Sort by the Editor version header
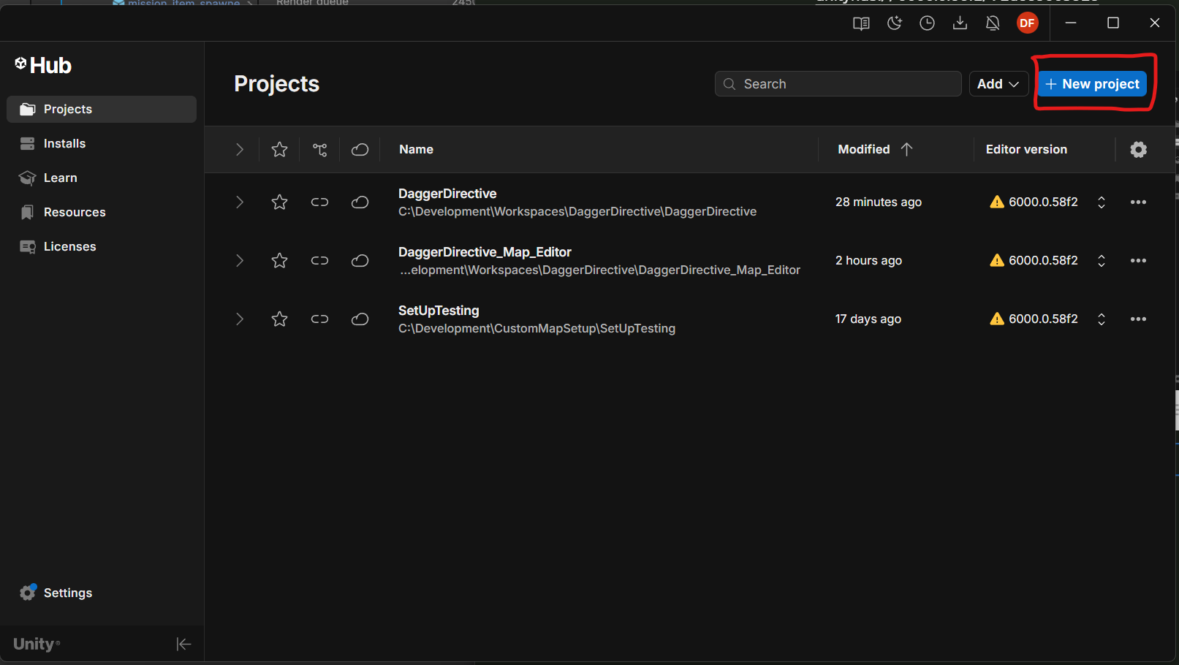The height and width of the screenshot is (665, 1179). (1026, 149)
